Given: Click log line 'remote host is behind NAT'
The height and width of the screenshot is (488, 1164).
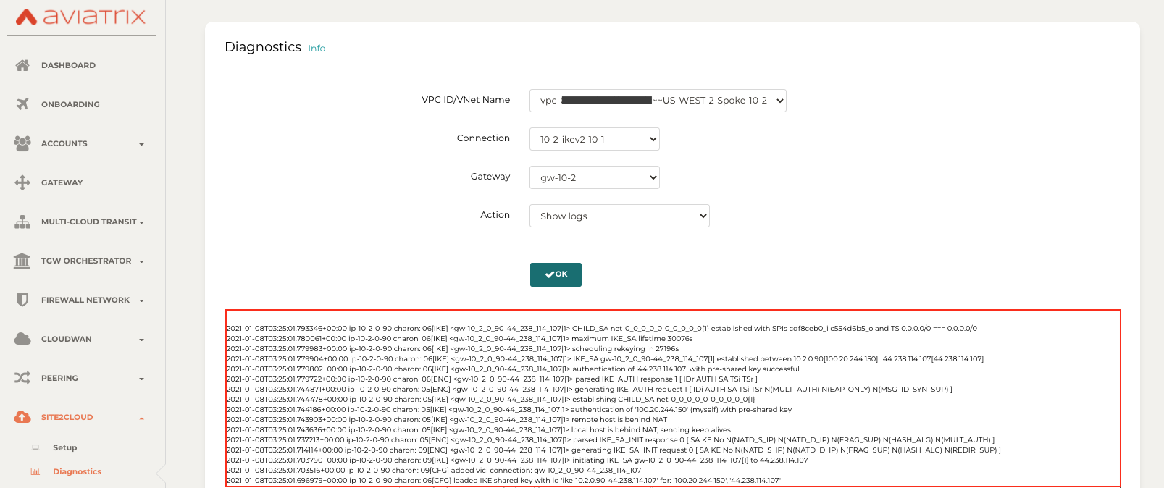Looking at the screenshot, I should [x=447, y=419].
